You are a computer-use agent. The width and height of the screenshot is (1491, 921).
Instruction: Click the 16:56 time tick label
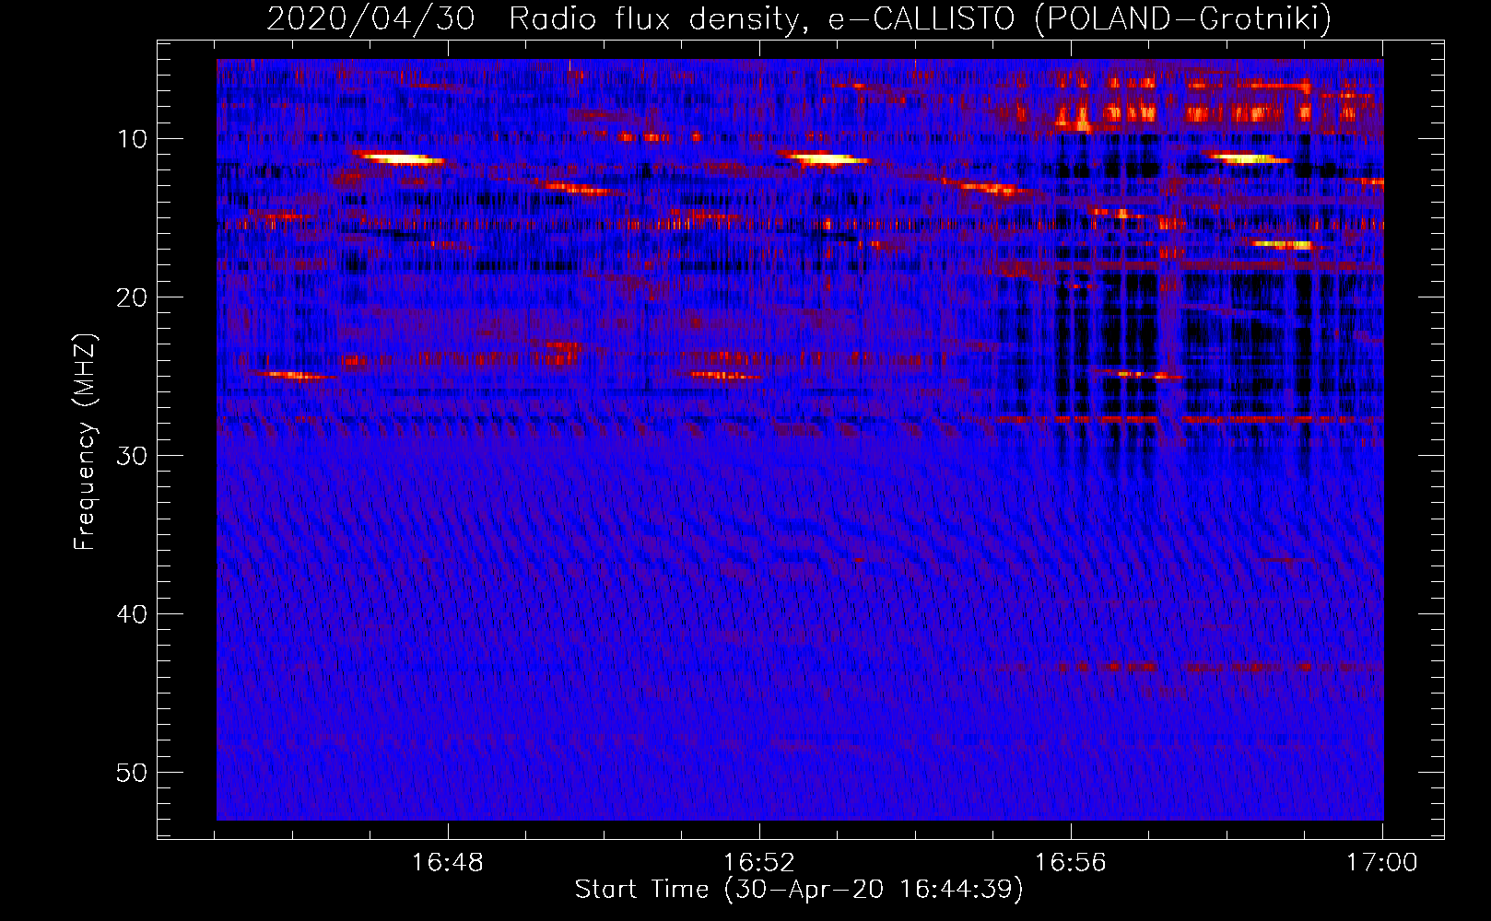(x=1070, y=863)
